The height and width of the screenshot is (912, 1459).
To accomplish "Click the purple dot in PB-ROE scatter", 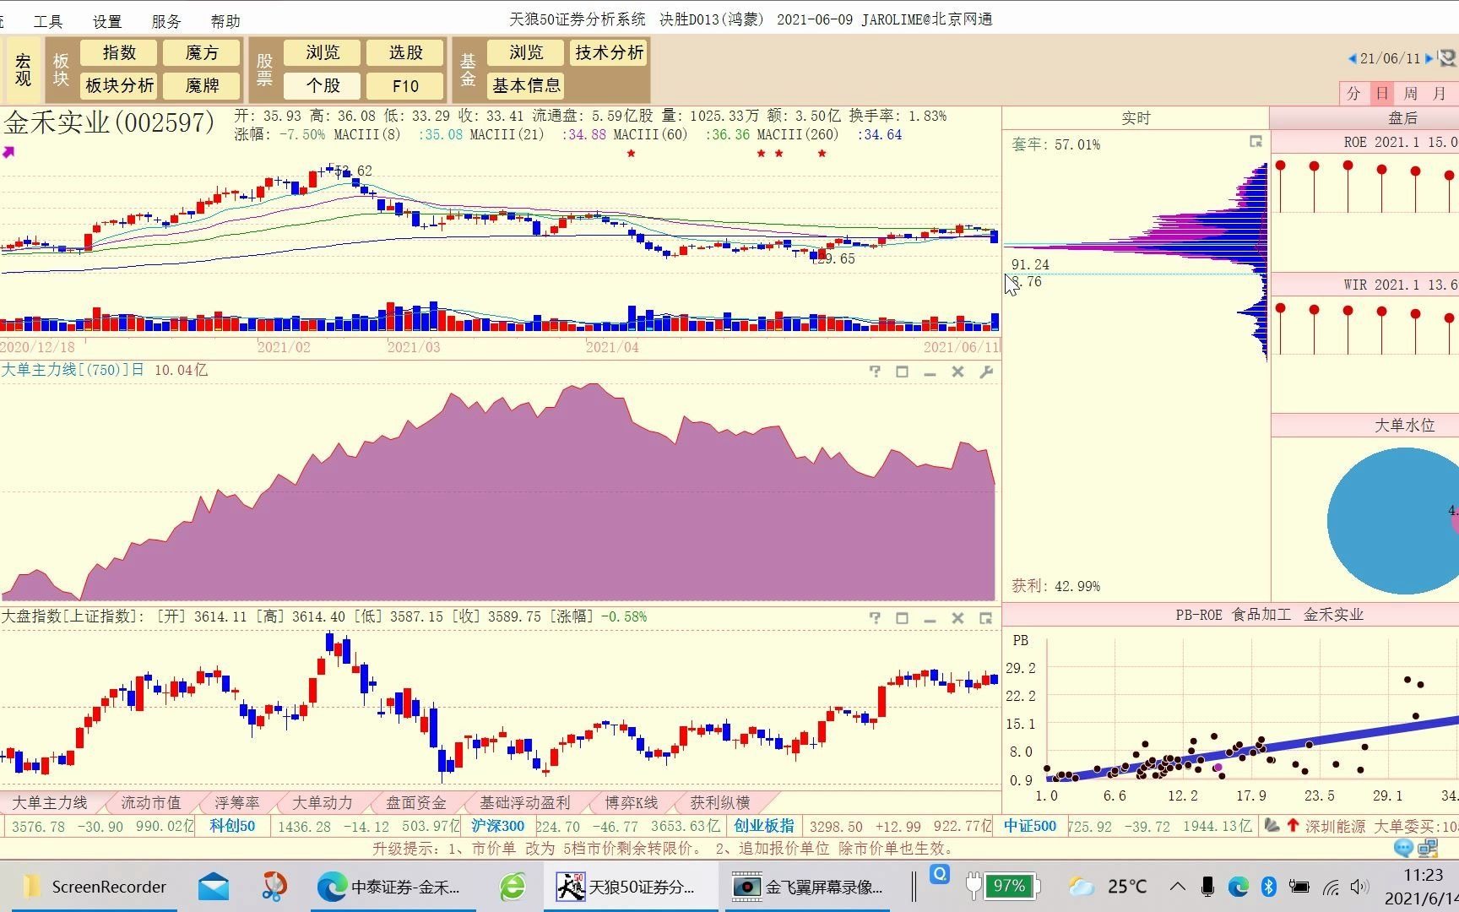I will point(1218,768).
